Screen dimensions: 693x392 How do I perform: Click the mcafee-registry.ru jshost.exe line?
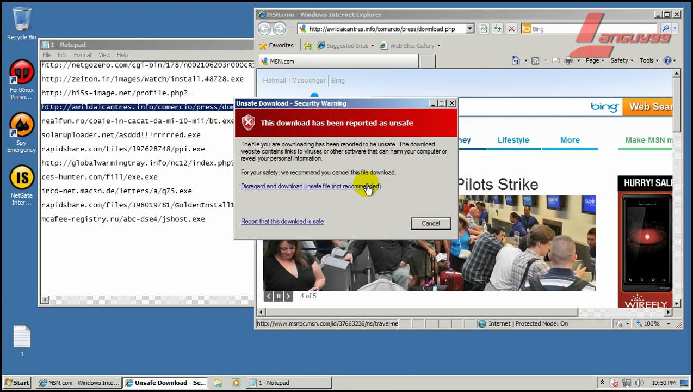point(123,219)
